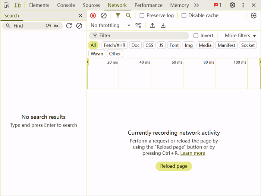261x196 pixels.
Task: Show more DevTools tabs chevron
Action: [196, 5]
